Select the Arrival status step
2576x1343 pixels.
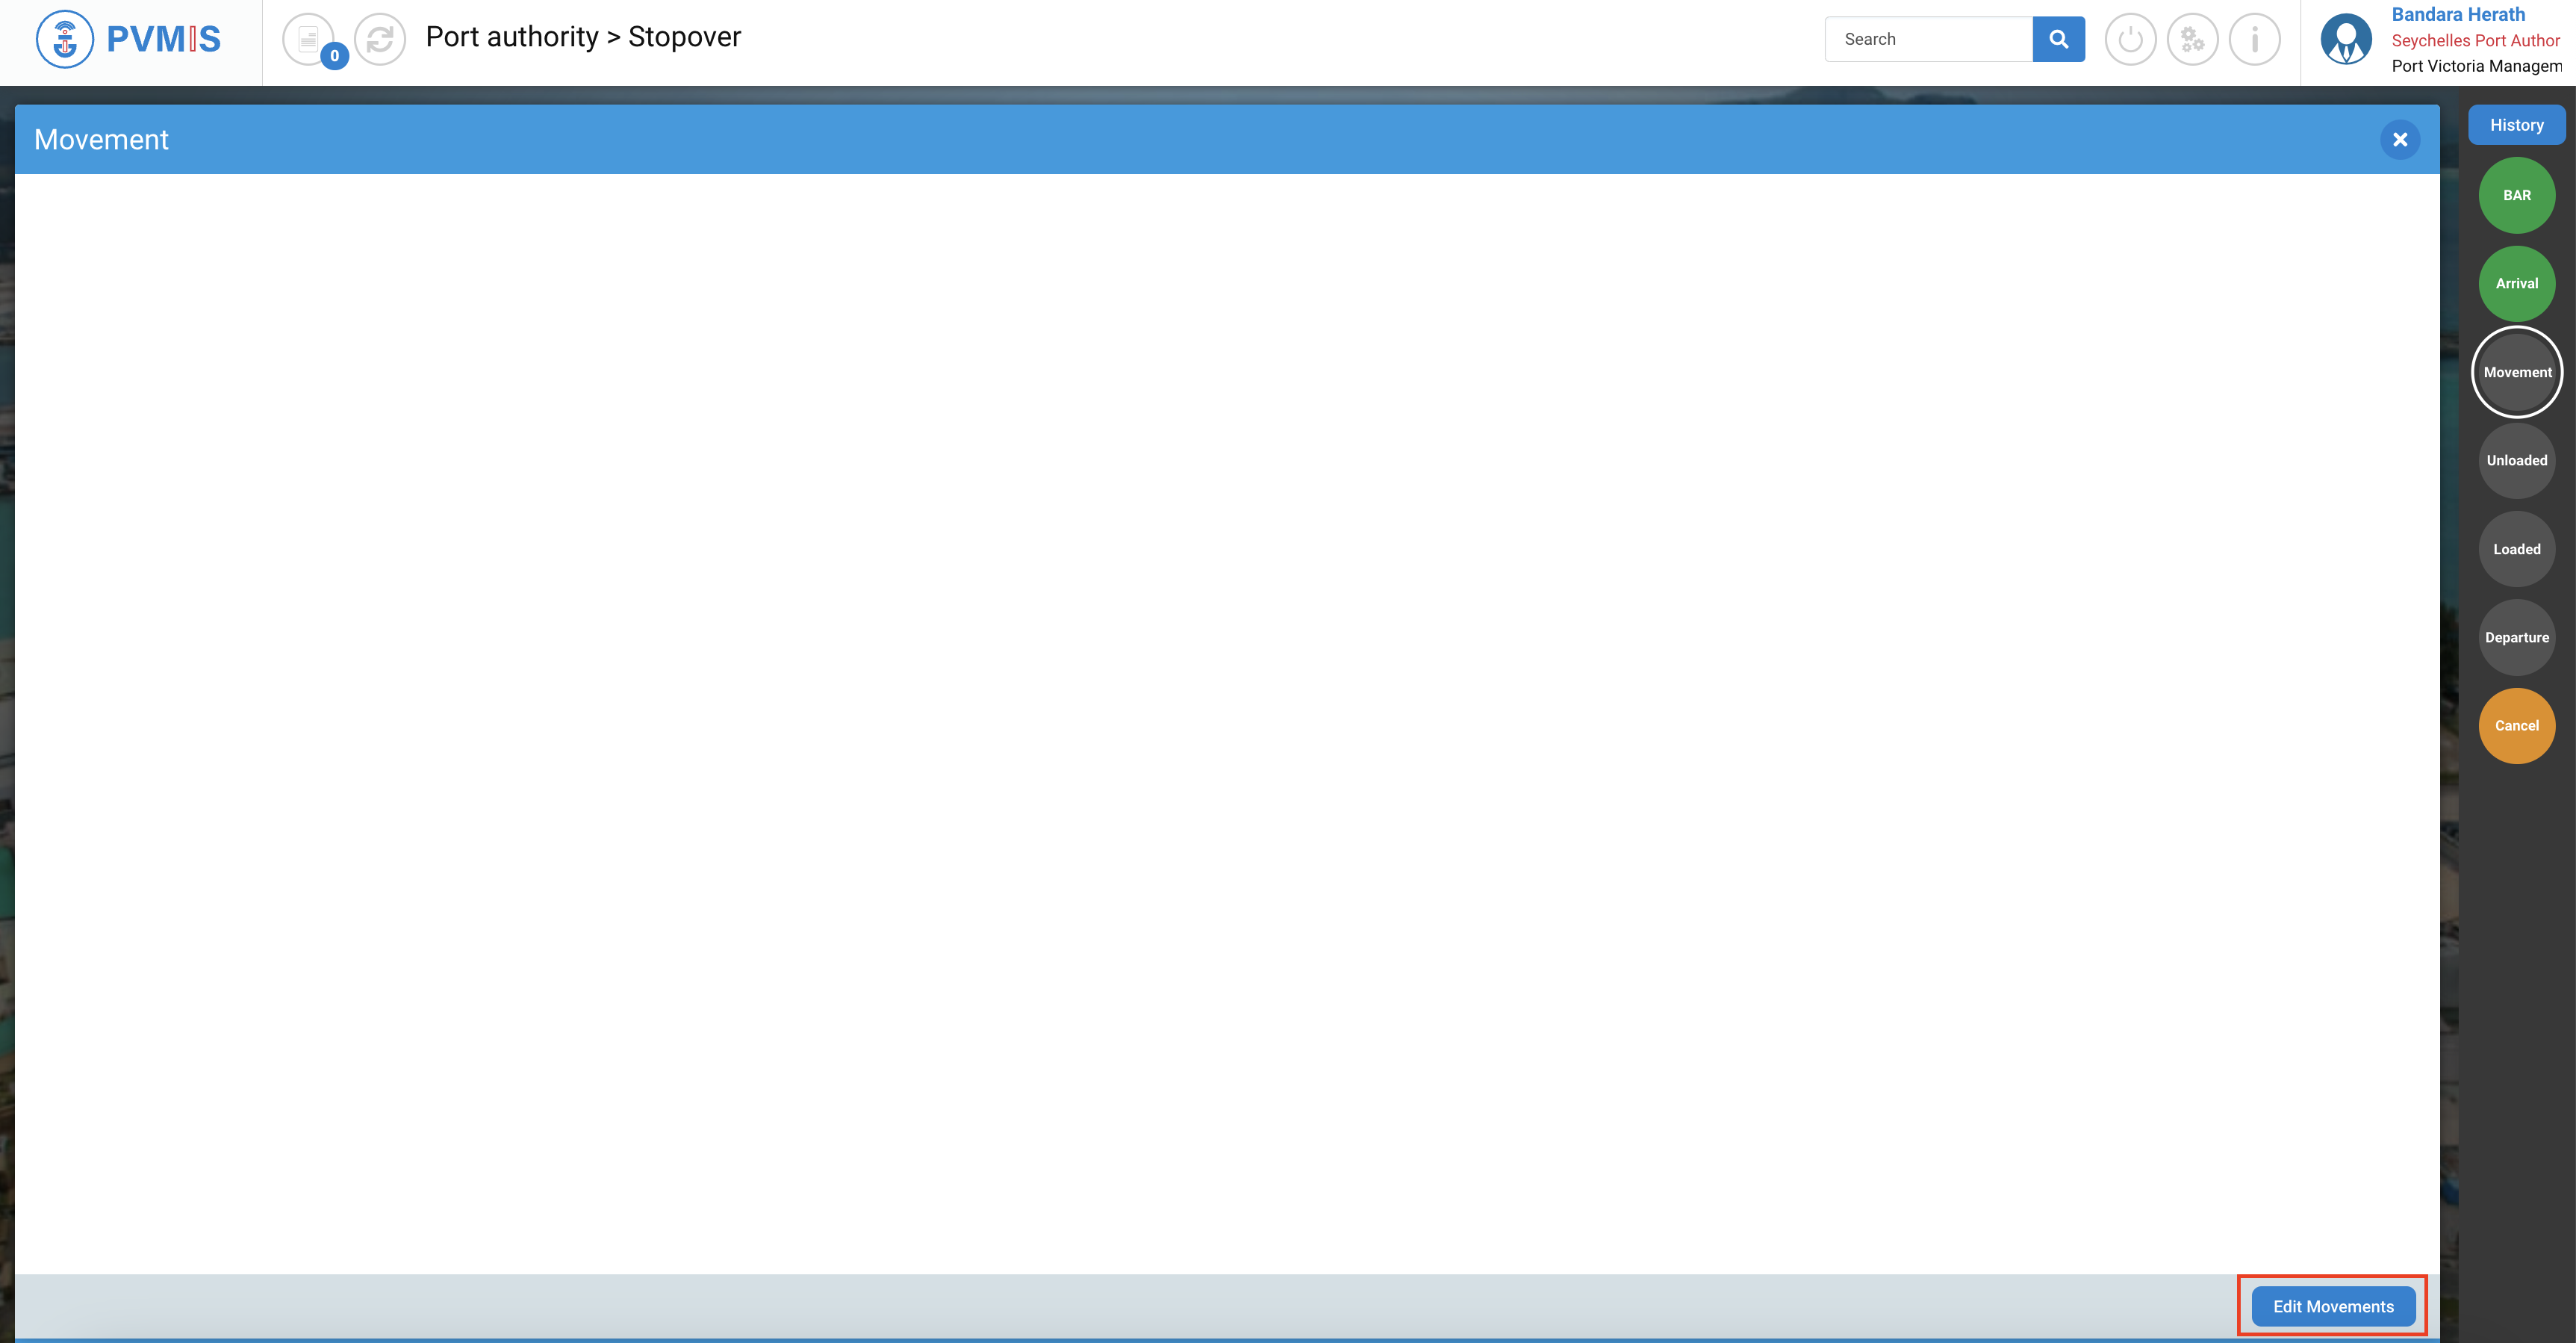pyautogui.click(x=2516, y=283)
